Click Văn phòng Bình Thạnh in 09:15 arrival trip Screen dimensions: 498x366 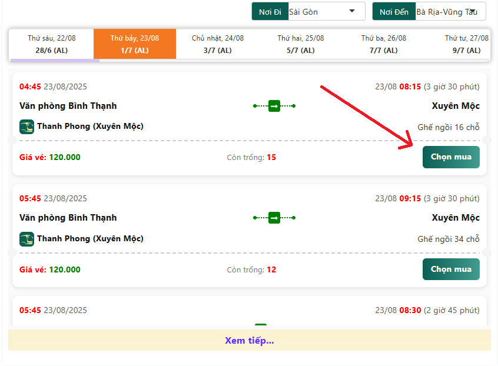[68, 218]
